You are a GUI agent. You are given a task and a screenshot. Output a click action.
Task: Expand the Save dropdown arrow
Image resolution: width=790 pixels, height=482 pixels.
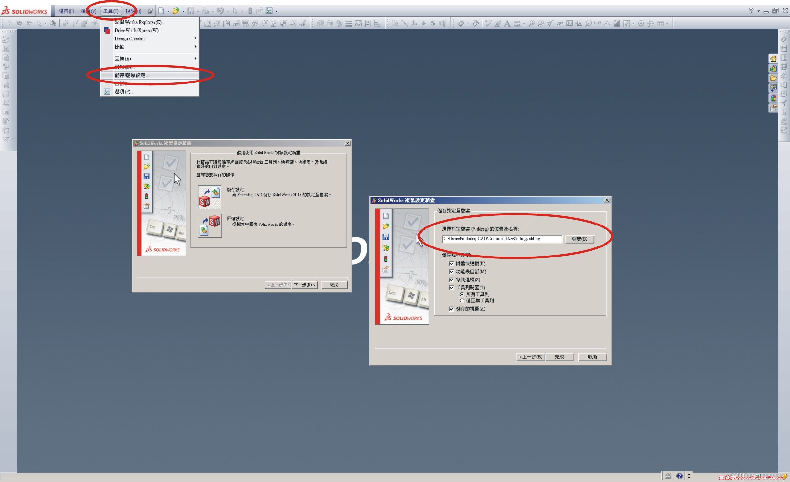pos(198,11)
